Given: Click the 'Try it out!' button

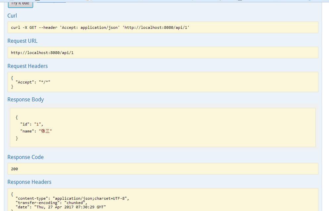Looking at the screenshot, I should click(x=20, y=5).
